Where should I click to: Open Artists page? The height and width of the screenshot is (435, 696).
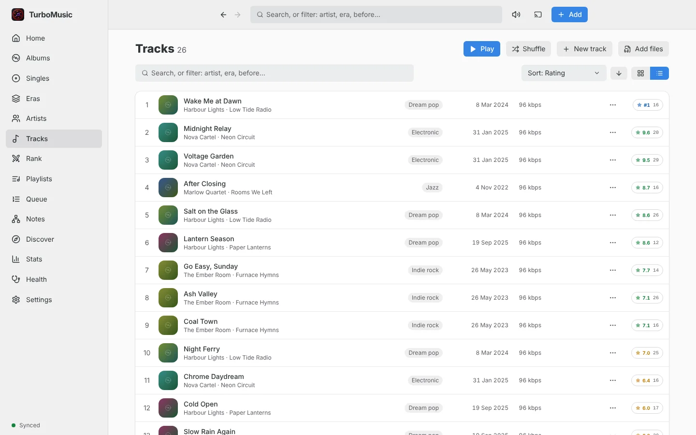click(54, 118)
